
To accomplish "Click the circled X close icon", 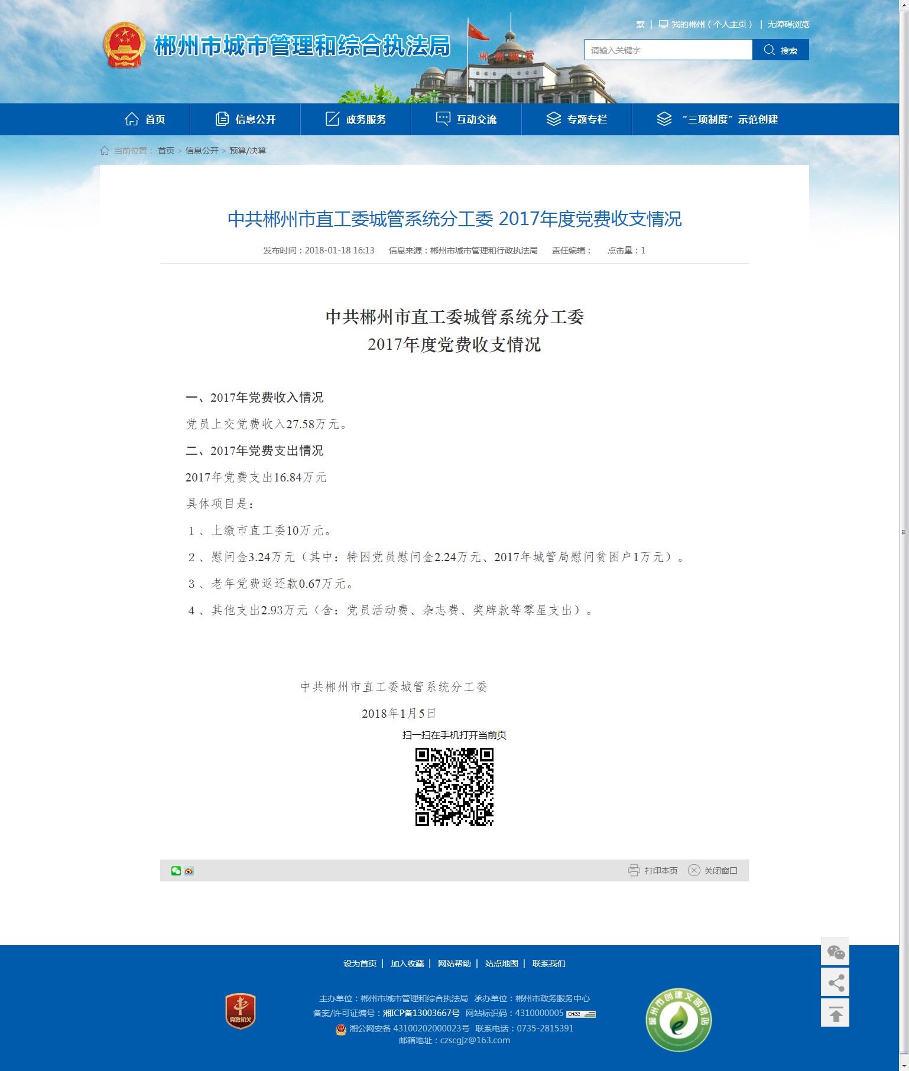I will tap(694, 870).
